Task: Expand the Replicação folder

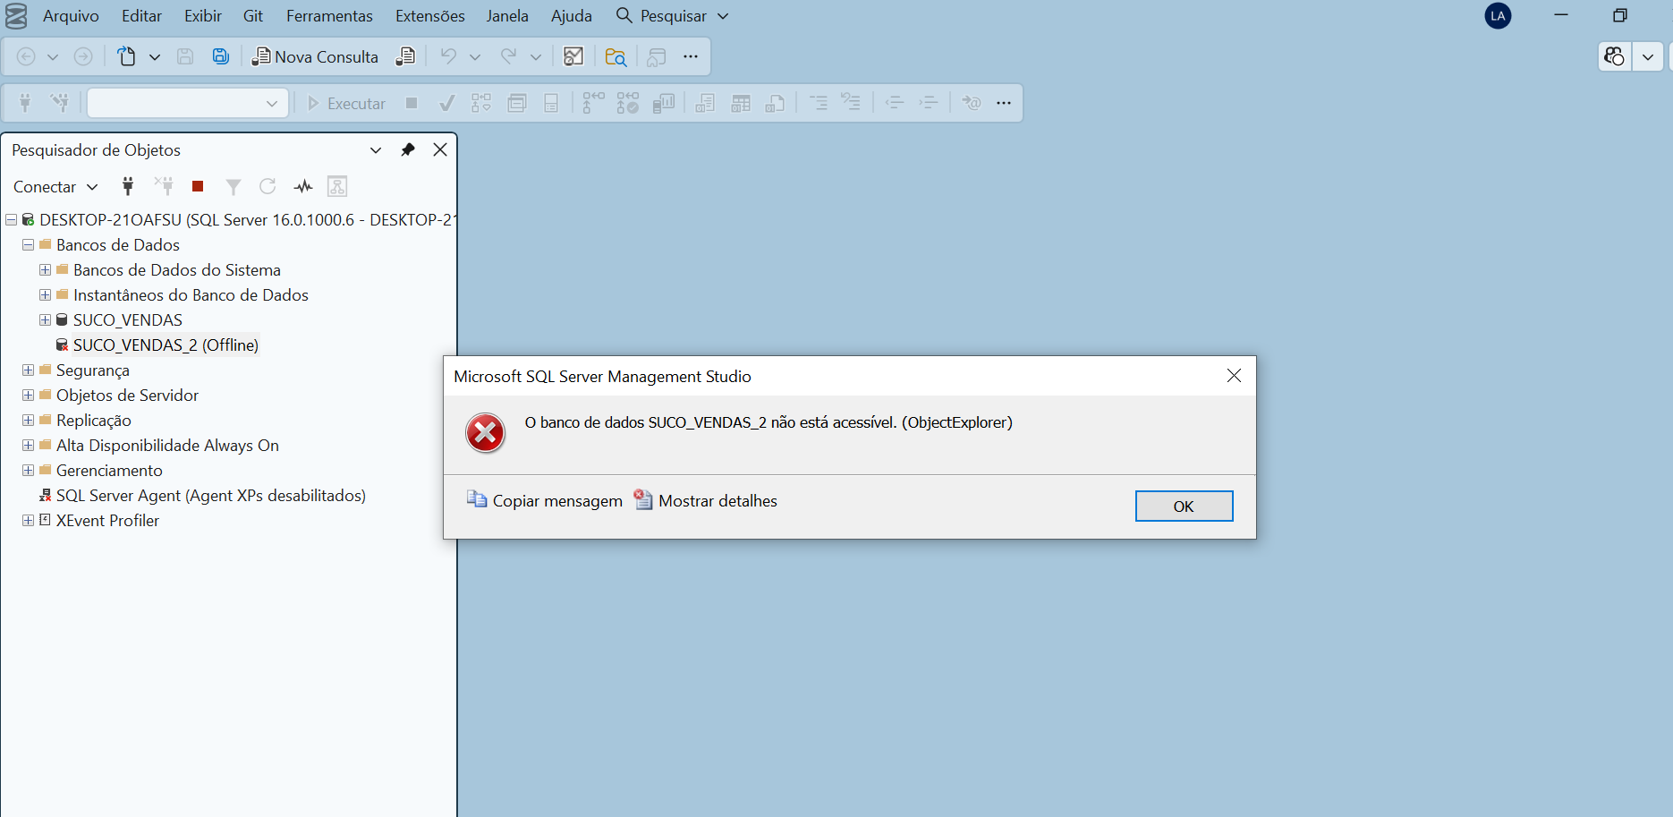Action: point(28,420)
